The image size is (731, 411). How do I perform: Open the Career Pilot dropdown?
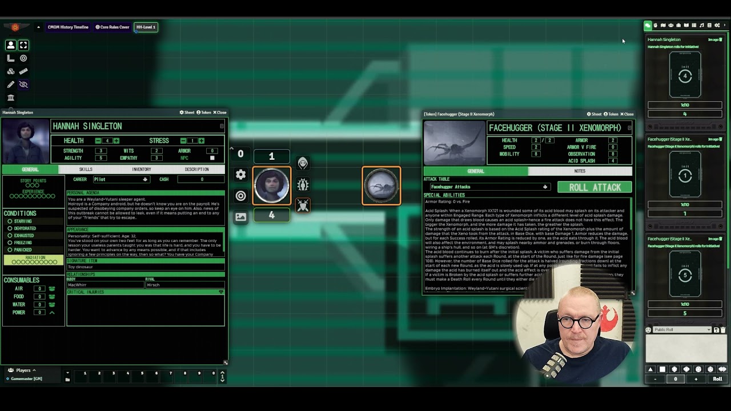point(121,179)
